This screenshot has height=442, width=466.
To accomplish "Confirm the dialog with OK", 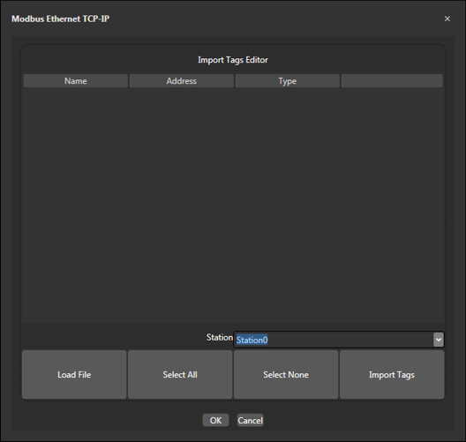I will click(x=215, y=420).
